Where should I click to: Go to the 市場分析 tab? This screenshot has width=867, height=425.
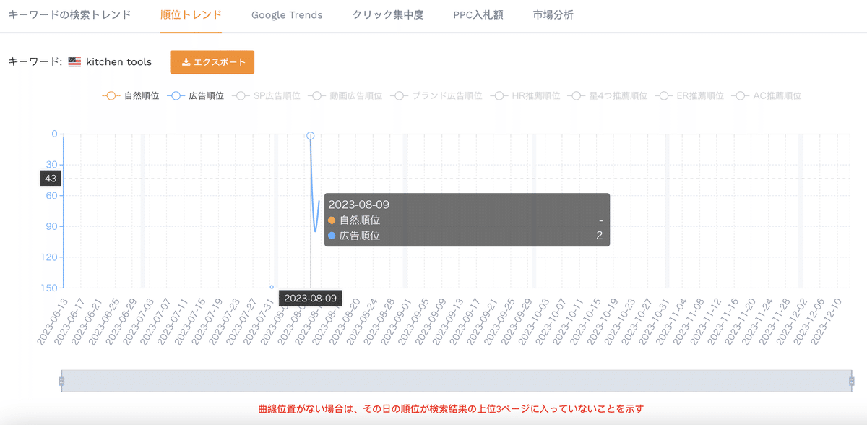[553, 14]
